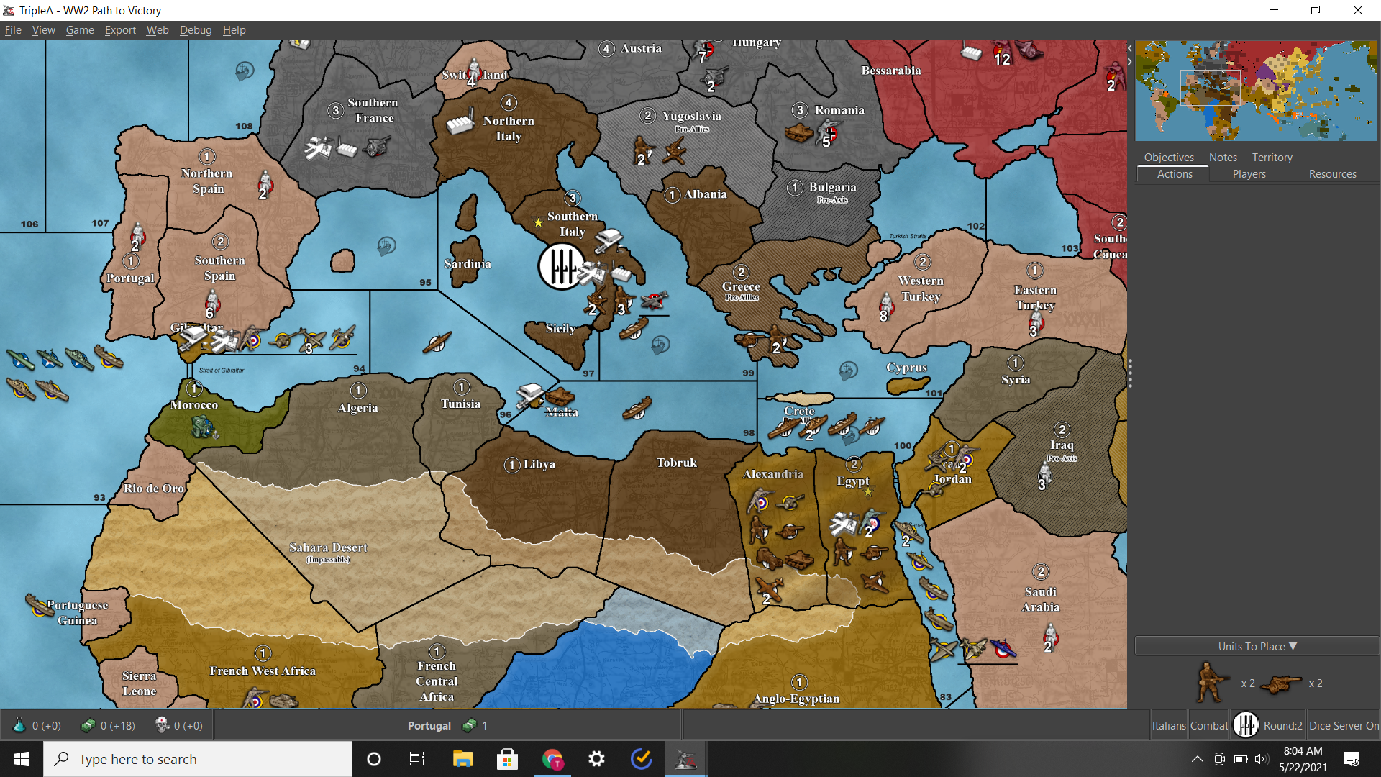This screenshot has width=1381, height=777.
Task: Click the Windows search box
Action: (198, 759)
